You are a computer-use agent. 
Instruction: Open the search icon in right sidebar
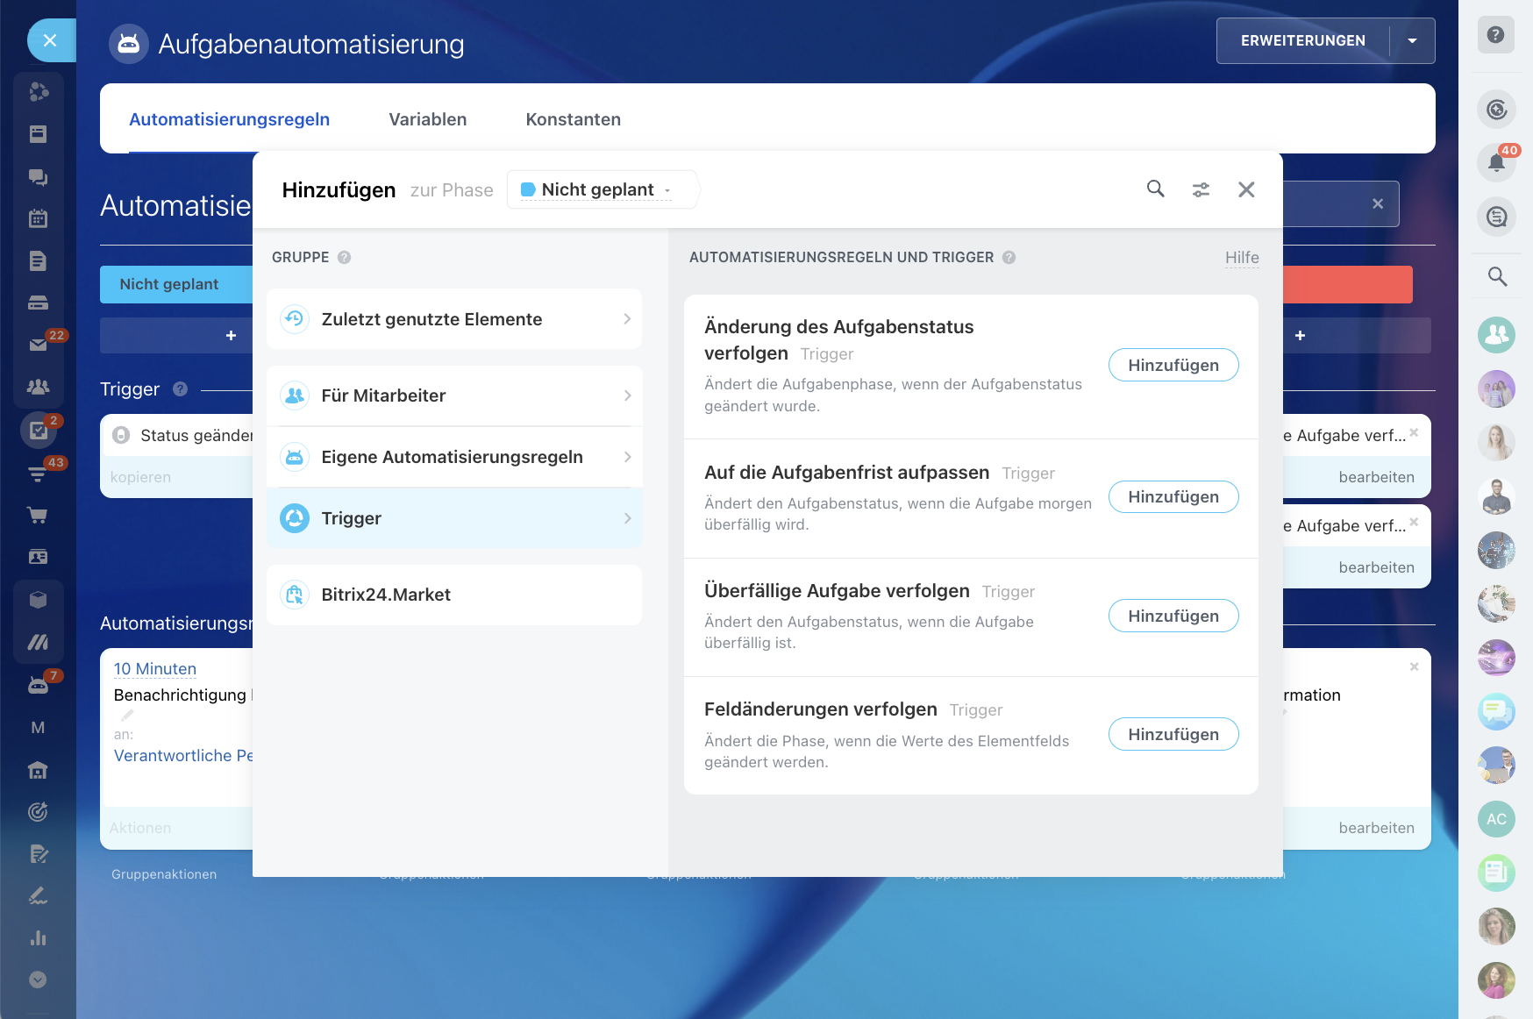1497,276
